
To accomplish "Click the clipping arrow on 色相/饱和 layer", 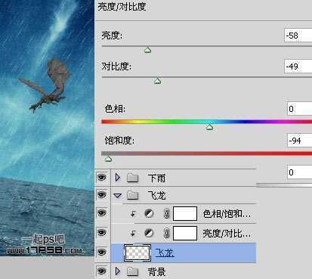I will [x=133, y=214].
